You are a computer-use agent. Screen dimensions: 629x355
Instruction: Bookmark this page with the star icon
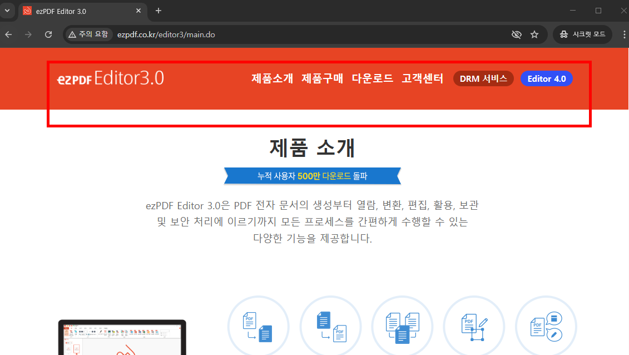pos(534,34)
